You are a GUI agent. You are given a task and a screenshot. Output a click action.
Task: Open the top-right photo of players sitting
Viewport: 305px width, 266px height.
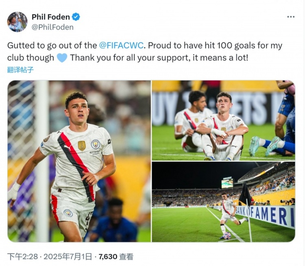tap(223, 120)
